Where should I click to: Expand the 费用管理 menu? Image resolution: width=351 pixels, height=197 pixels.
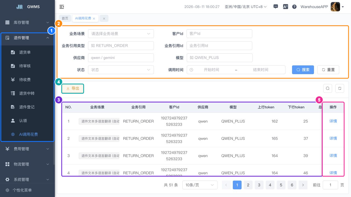pyautogui.click(x=27, y=149)
